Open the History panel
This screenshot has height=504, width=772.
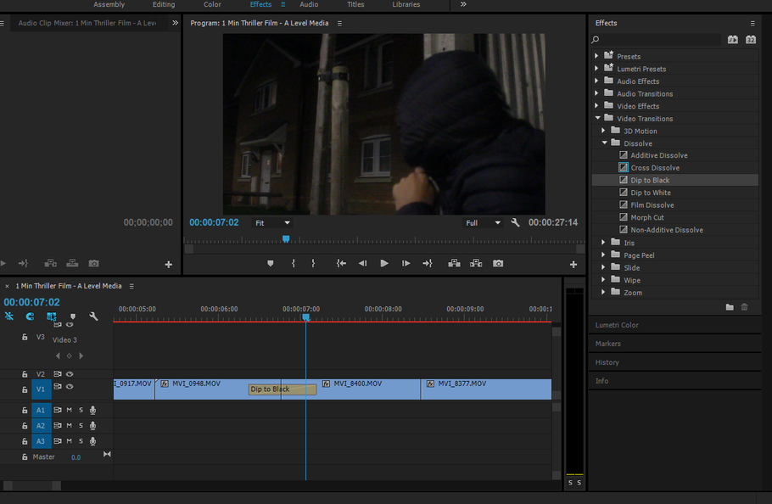tap(607, 362)
